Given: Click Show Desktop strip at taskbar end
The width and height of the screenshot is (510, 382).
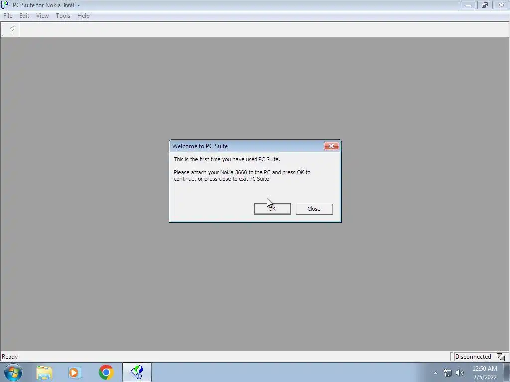Looking at the screenshot, I should (507, 372).
